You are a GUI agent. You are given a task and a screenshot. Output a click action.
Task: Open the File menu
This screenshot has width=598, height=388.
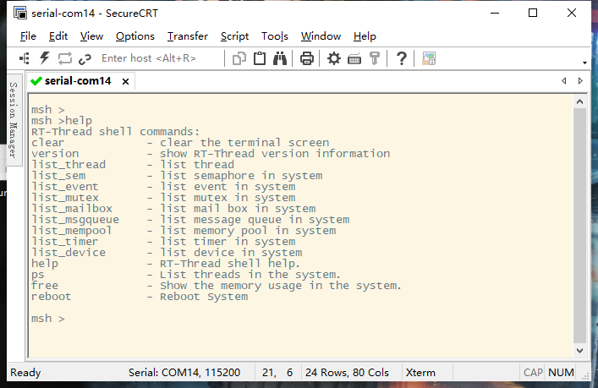click(x=28, y=36)
